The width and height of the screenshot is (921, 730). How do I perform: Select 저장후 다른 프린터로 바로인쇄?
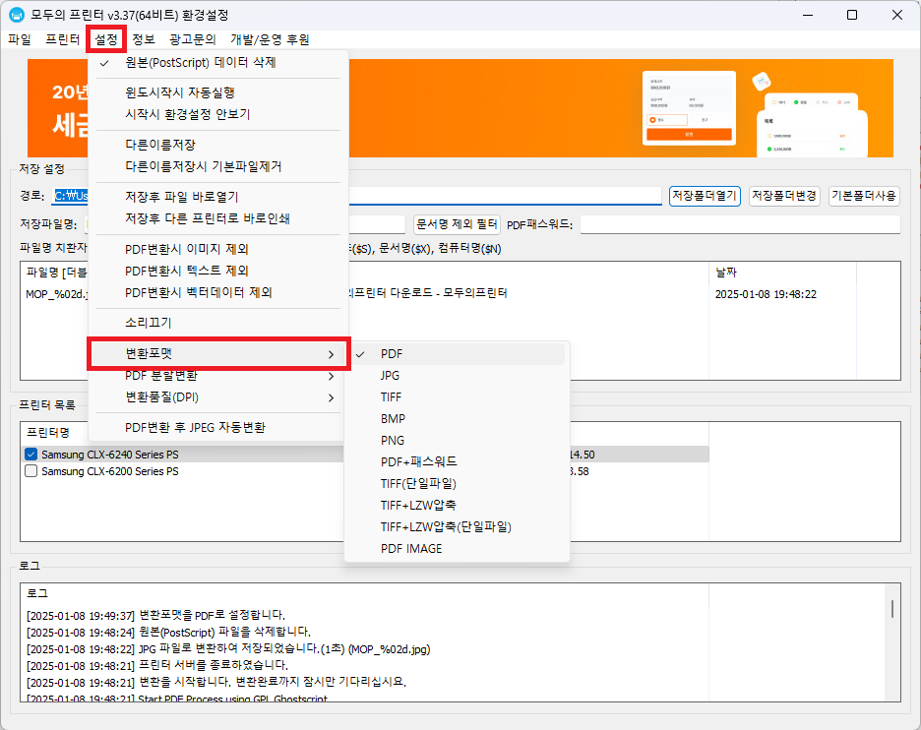(217, 218)
